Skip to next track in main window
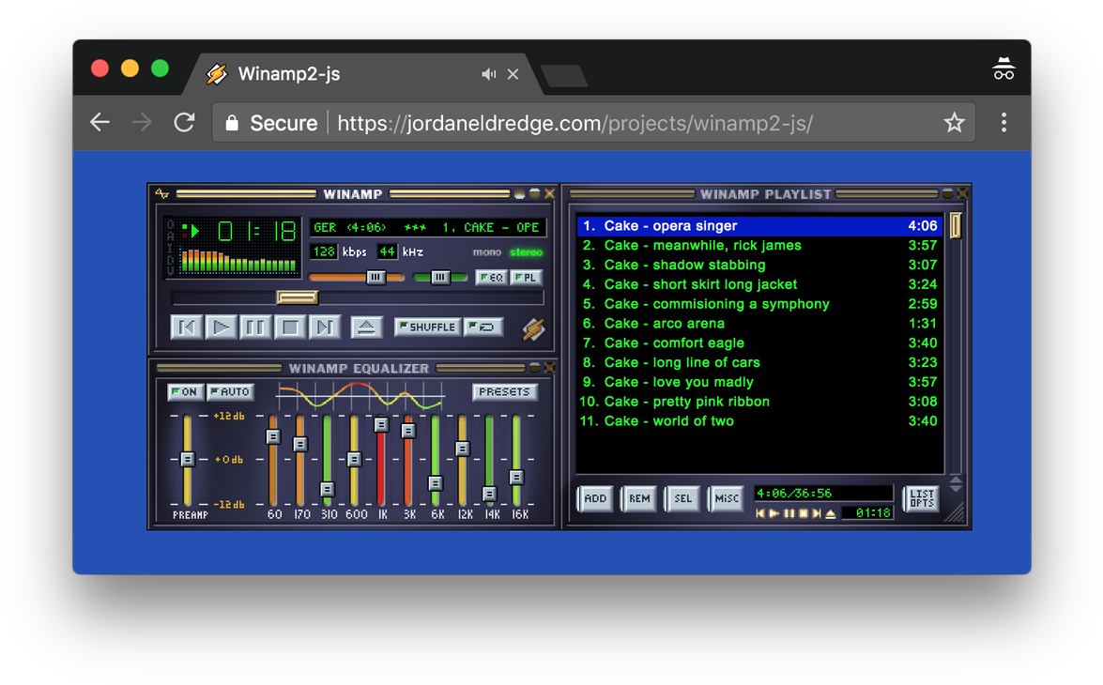The height and width of the screenshot is (685, 1103). 324,327
